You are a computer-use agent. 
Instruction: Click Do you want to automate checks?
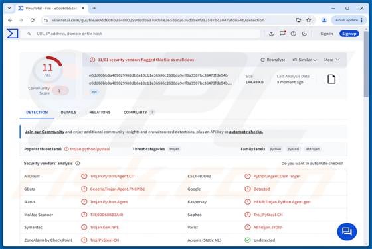(x=312, y=163)
